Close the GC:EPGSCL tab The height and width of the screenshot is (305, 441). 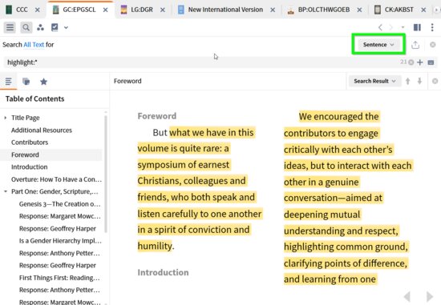(x=106, y=10)
